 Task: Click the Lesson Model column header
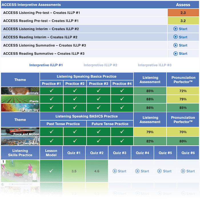pyautogui.click(x=51, y=153)
